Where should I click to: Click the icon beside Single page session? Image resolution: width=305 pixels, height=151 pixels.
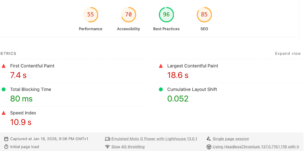pyautogui.click(x=209, y=139)
